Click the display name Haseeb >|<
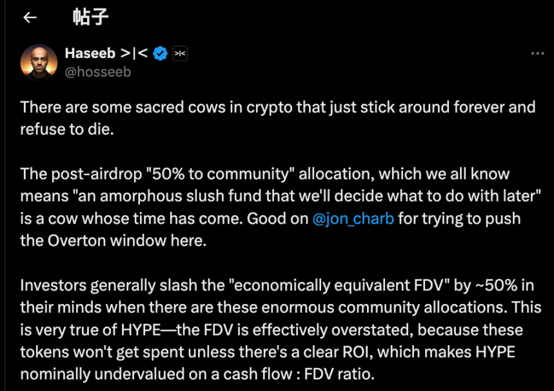The height and width of the screenshot is (391, 554). click(106, 53)
